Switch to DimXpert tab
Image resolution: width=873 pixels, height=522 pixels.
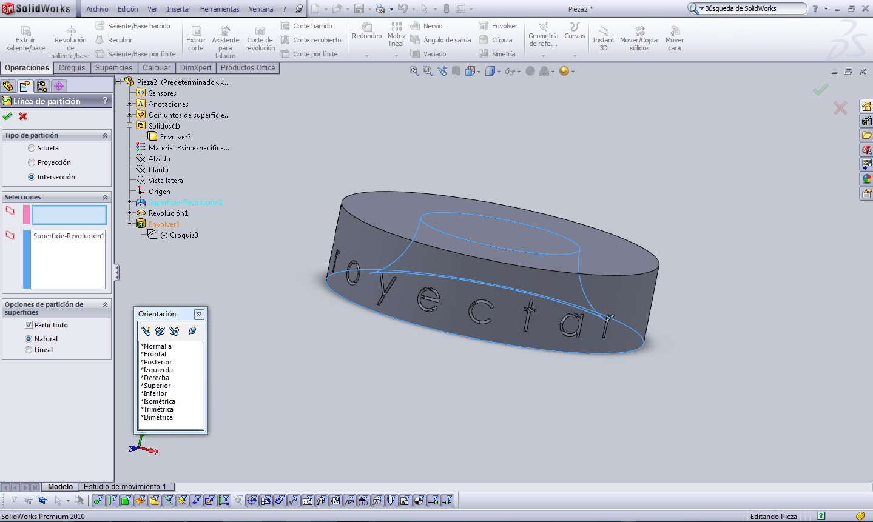[196, 68]
